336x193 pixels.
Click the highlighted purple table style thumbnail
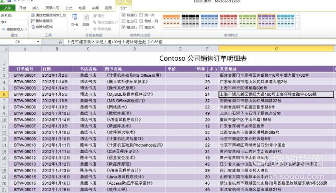pos(267,21)
